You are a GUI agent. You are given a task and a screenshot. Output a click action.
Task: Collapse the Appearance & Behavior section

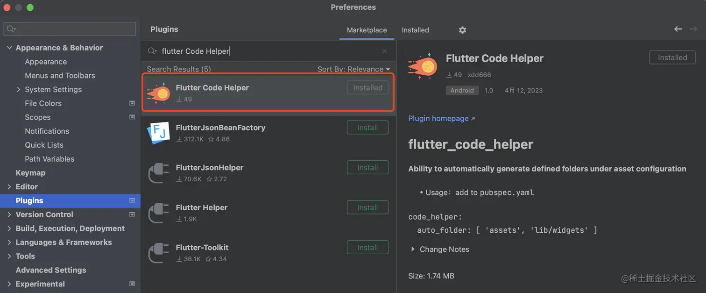[9, 48]
